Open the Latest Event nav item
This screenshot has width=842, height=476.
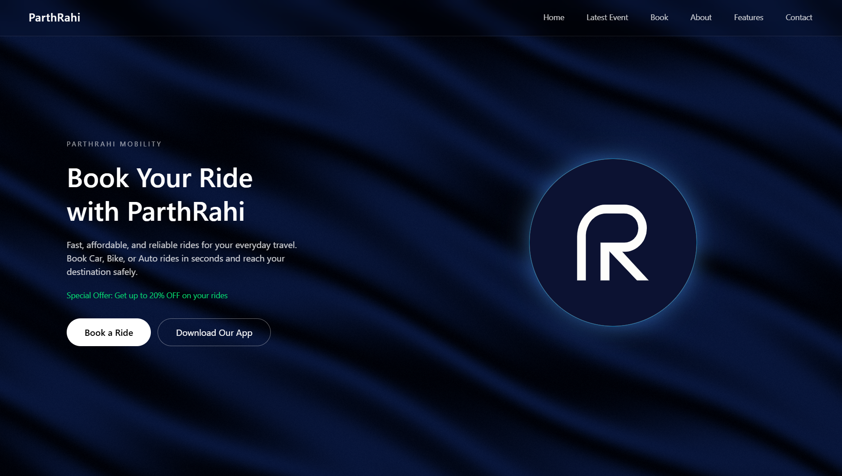tap(607, 17)
